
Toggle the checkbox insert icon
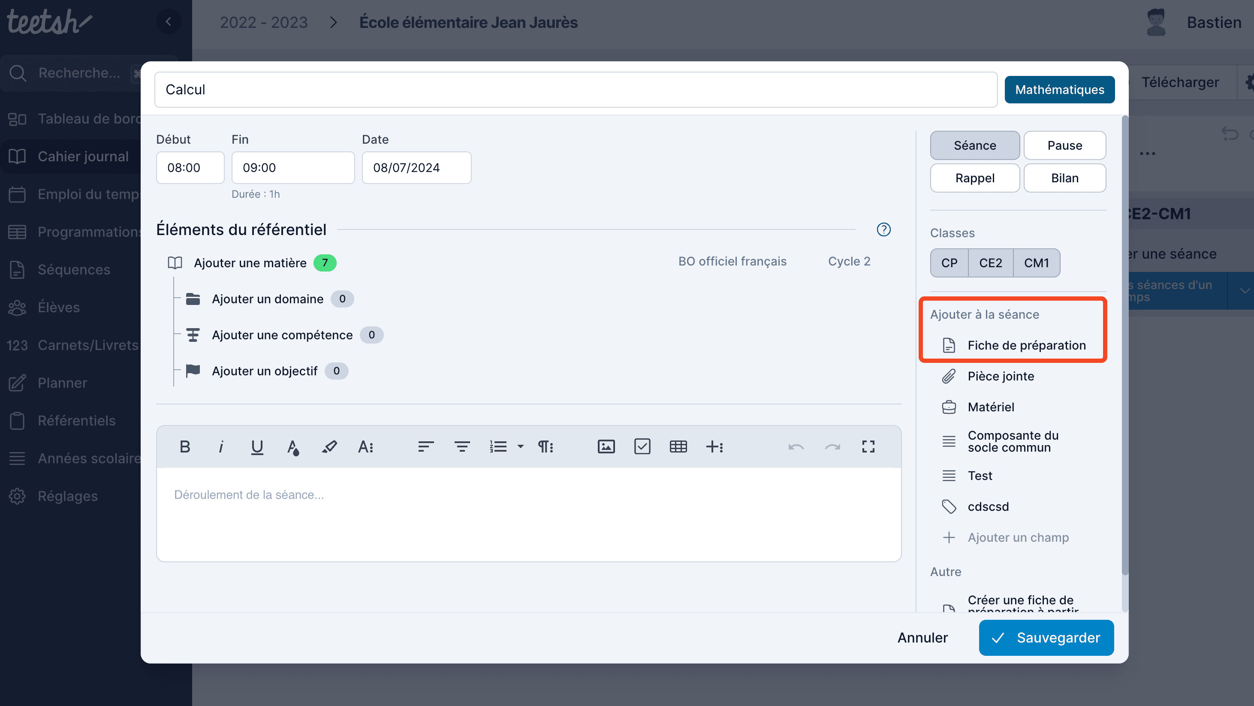tap(642, 446)
